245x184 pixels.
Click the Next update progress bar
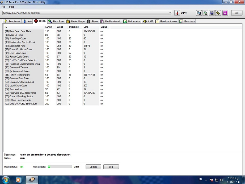60,167
